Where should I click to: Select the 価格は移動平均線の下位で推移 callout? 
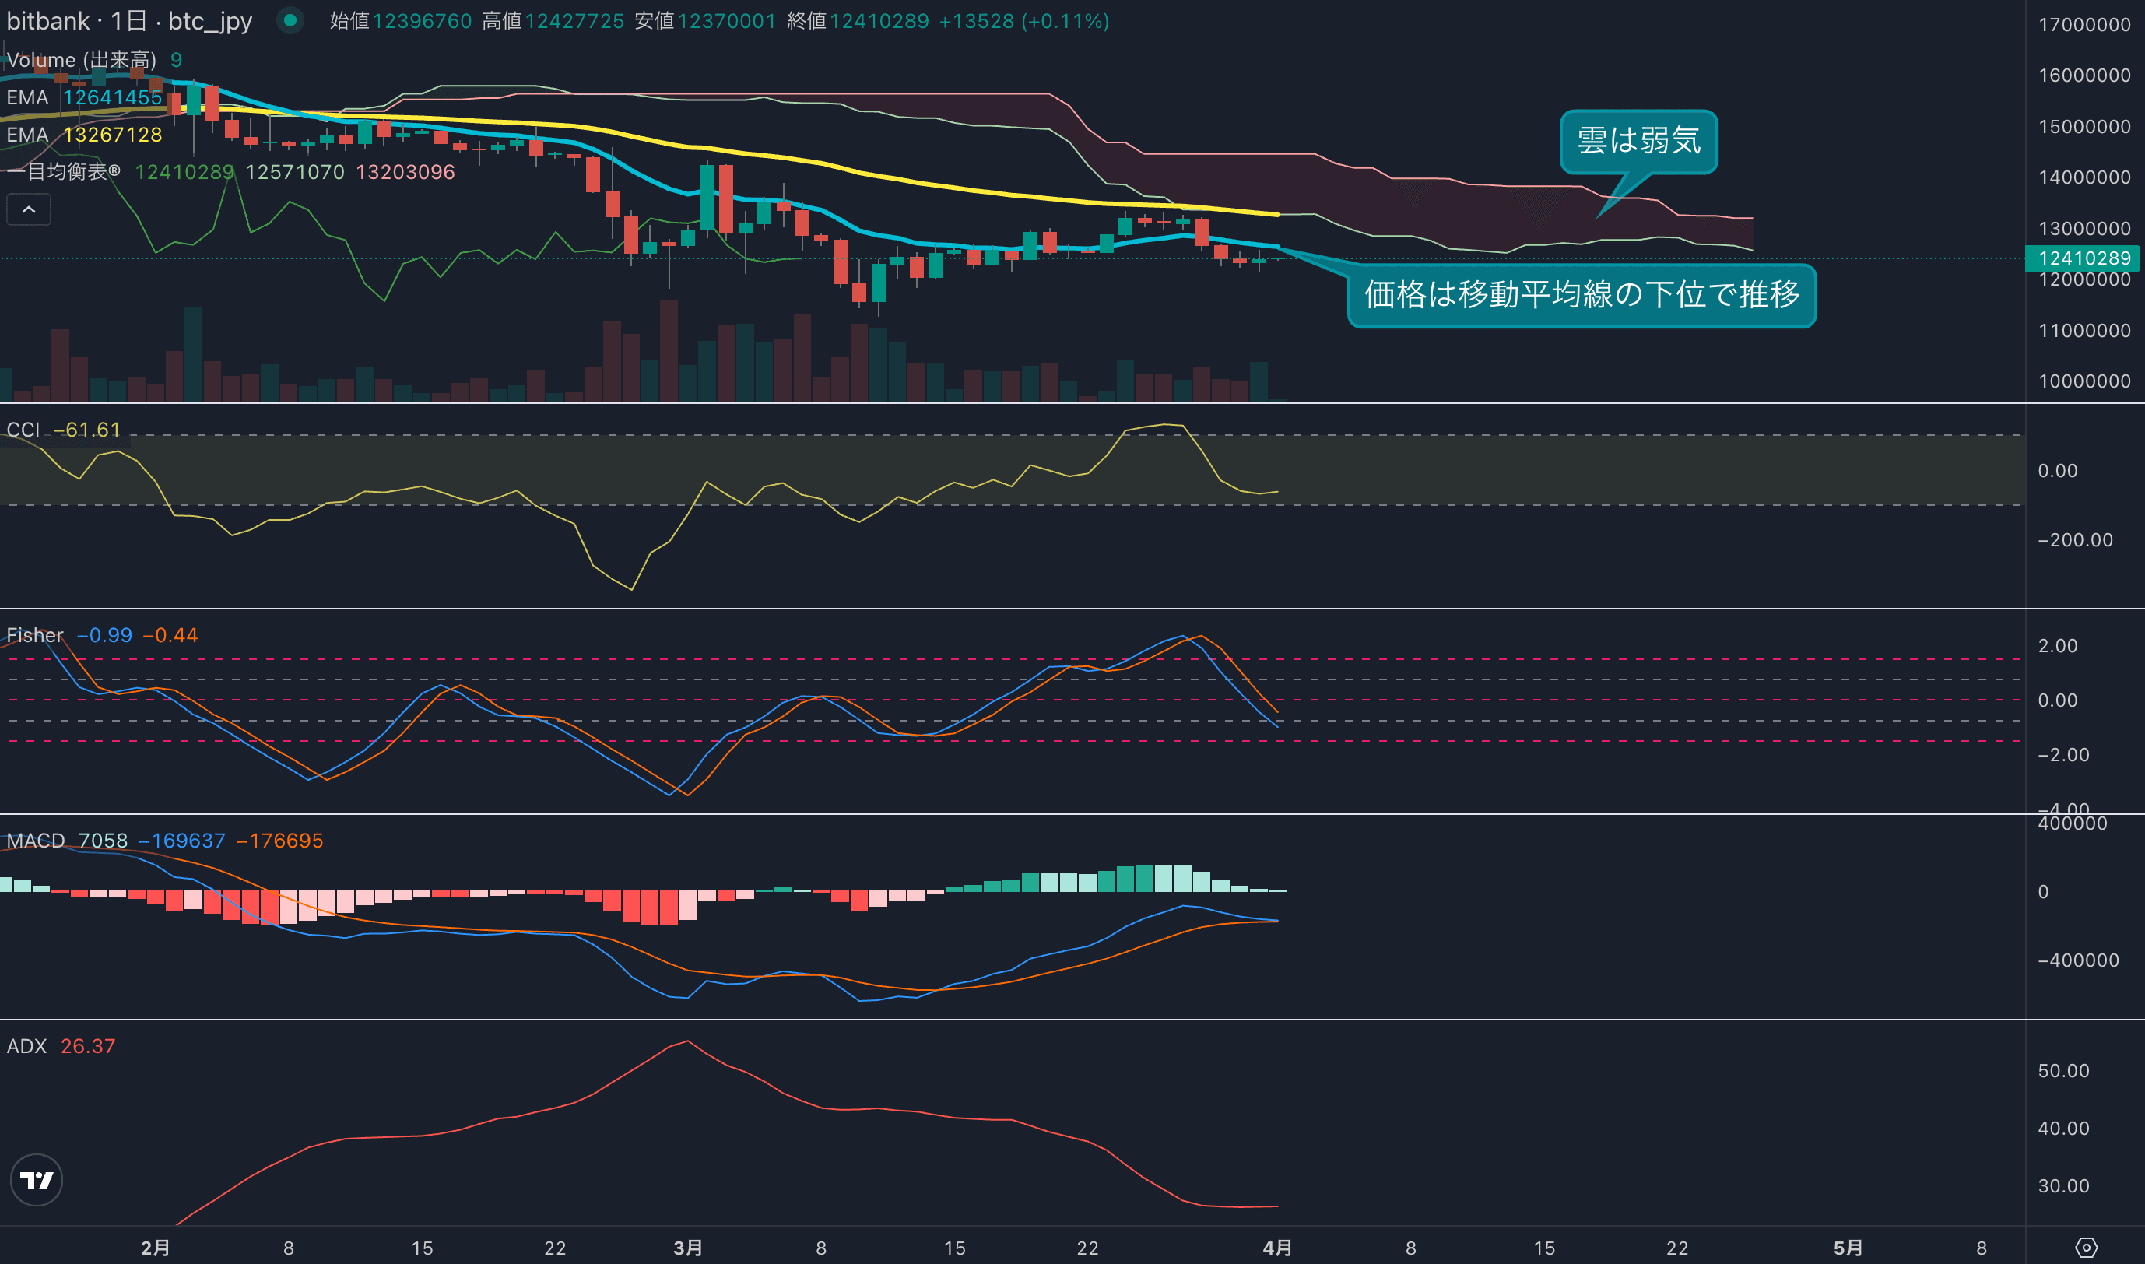(1582, 295)
